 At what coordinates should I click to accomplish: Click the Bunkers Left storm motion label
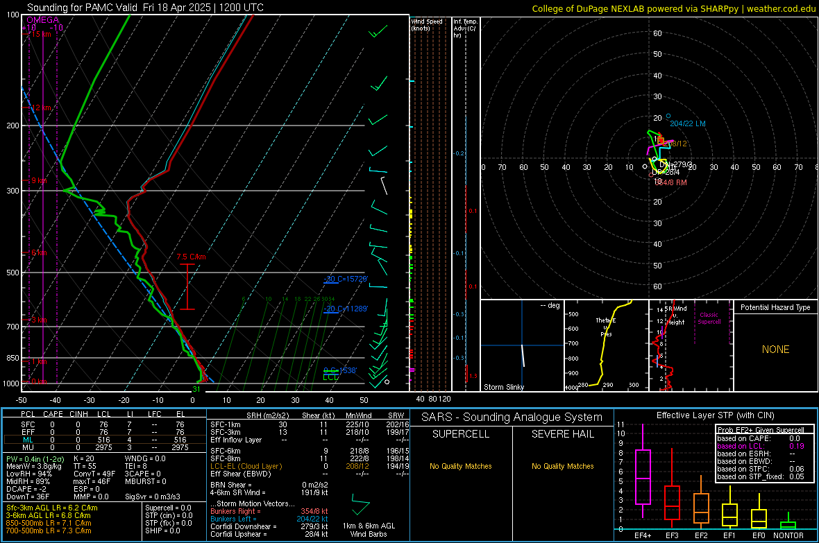[x=233, y=519]
